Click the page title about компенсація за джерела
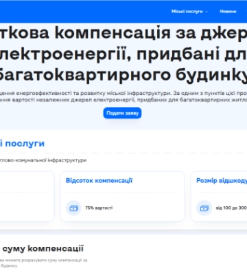 [123, 54]
